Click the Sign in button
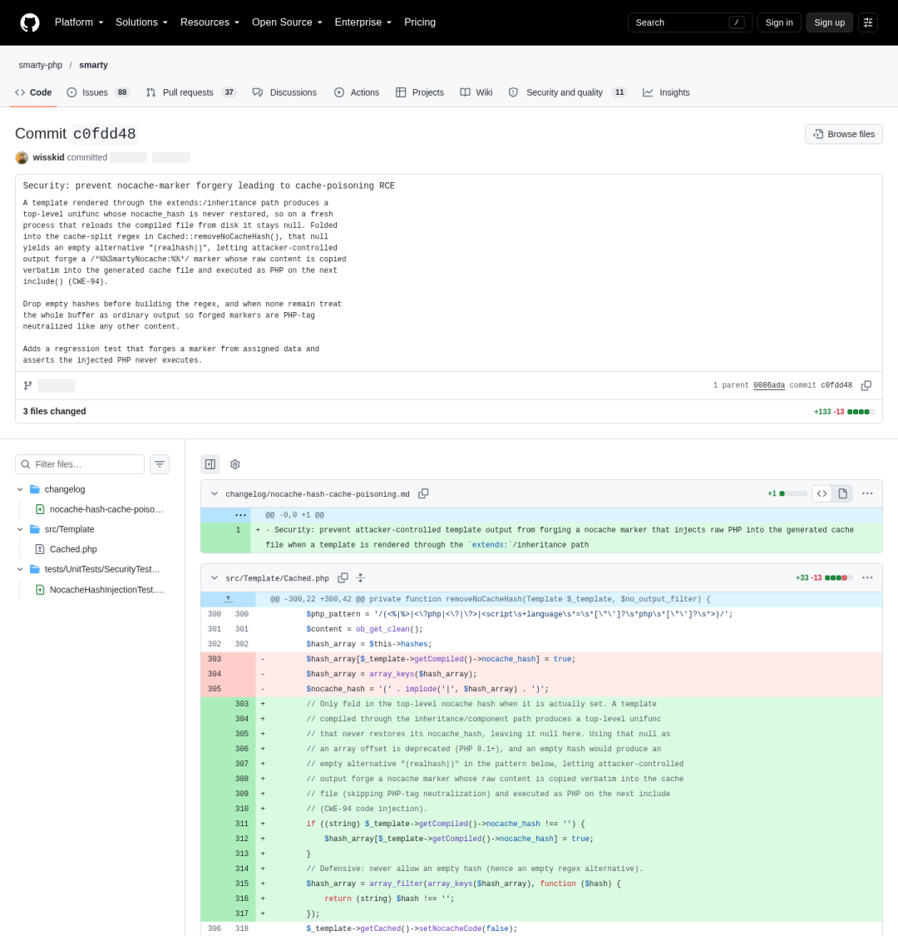The image size is (898, 936). coord(778,22)
